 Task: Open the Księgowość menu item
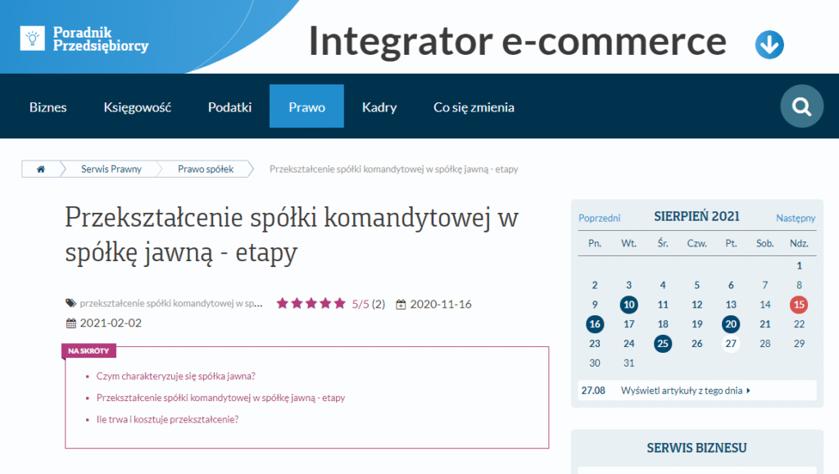138,107
